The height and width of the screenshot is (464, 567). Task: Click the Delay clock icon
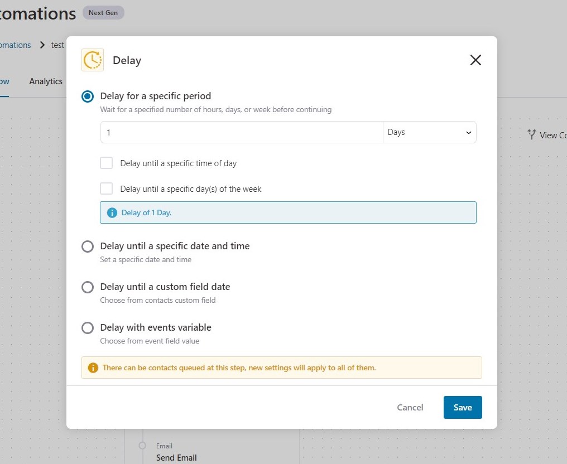click(x=93, y=60)
